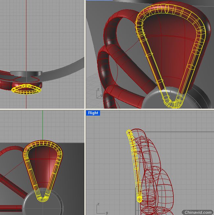Click the Right viewport title label
214x215 pixels.
tap(93, 113)
